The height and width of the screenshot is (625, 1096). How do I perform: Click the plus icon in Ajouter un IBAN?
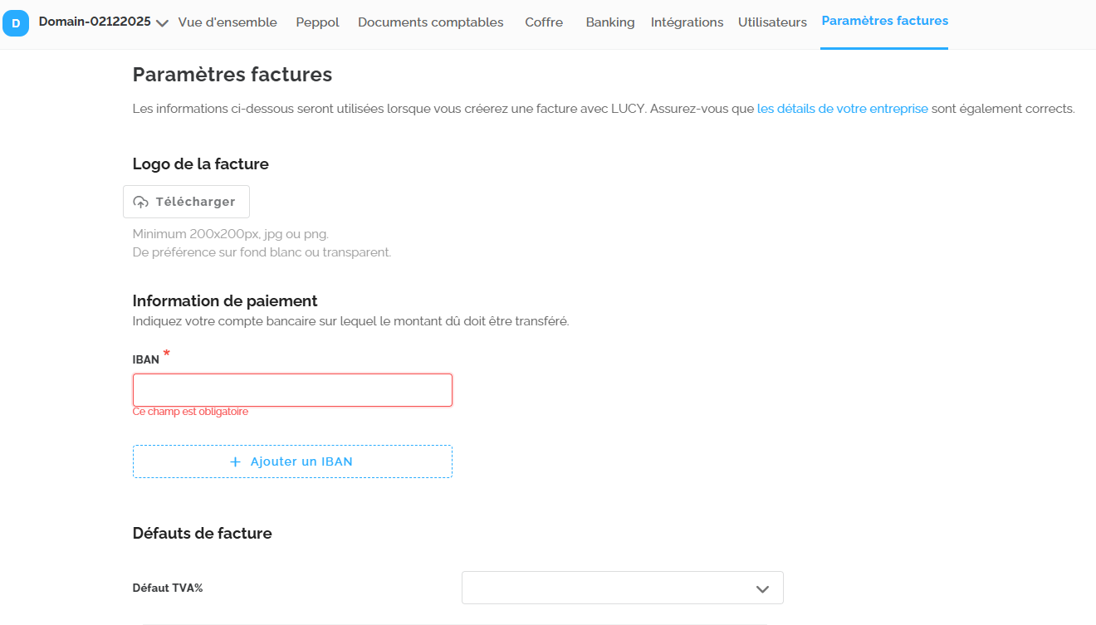(x=235, y=461)
